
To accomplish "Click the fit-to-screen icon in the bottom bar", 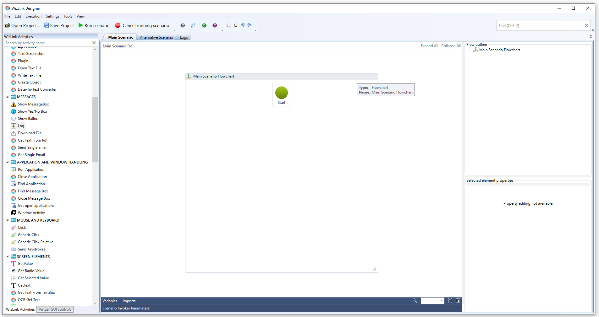I will (450, 301).
